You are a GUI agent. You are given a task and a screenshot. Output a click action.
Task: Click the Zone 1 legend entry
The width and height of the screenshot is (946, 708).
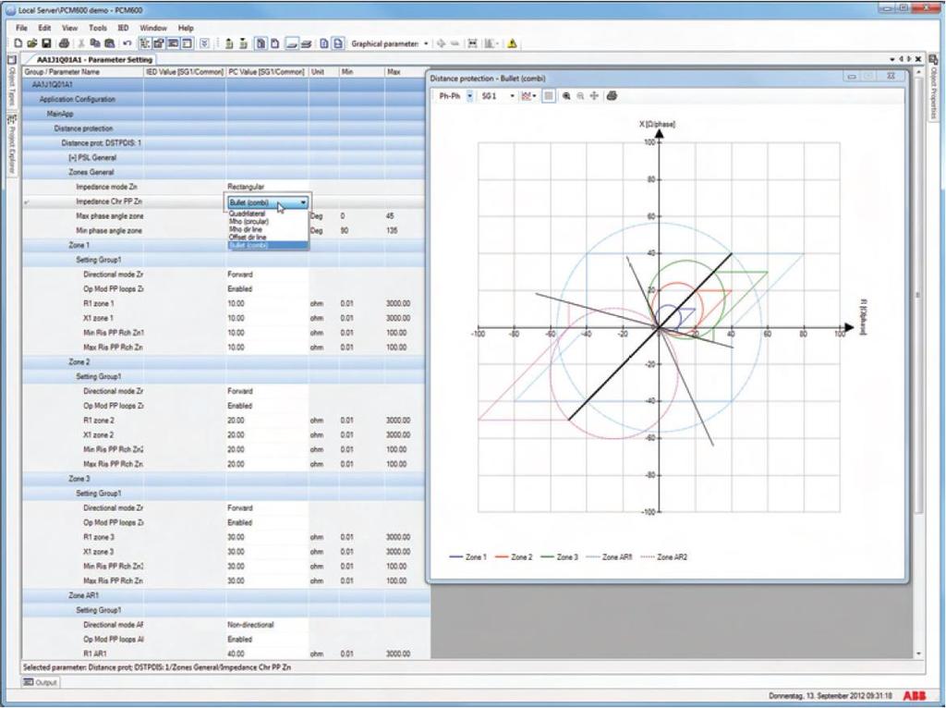click(x=468, y=557)
